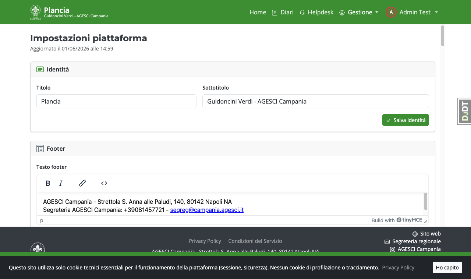Go to the Home page
Screen dimensions: 471x279
coord(258,12)
